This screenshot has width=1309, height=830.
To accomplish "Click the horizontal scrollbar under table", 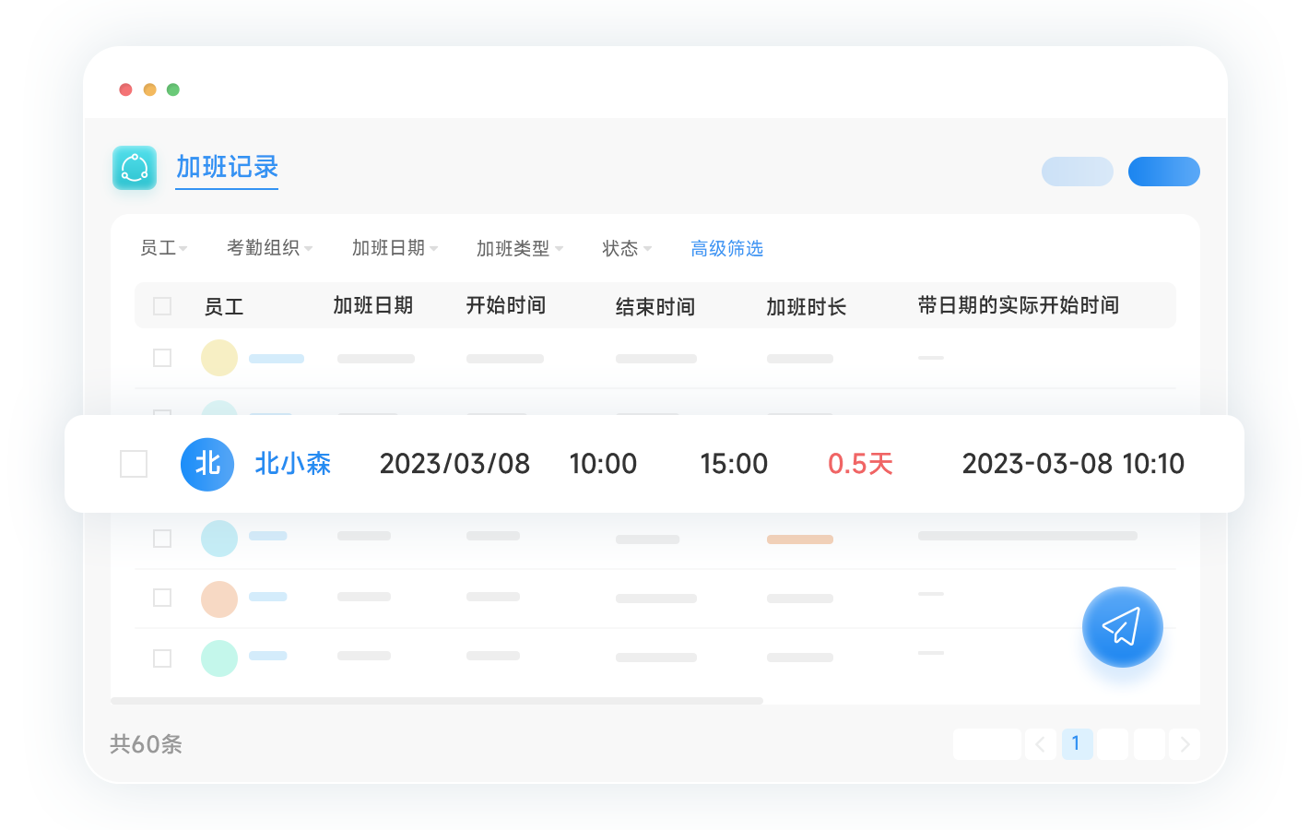I will (437, 701).
